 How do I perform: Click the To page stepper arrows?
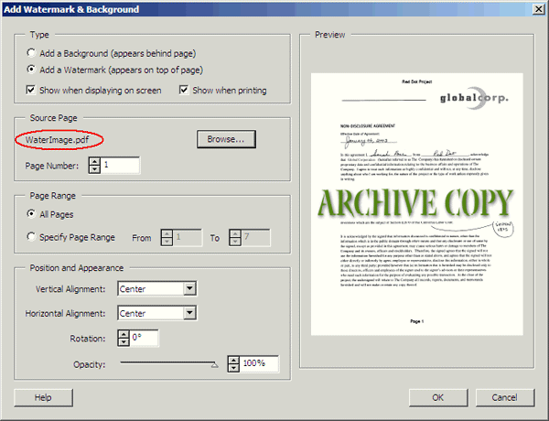tap(233, 238)
